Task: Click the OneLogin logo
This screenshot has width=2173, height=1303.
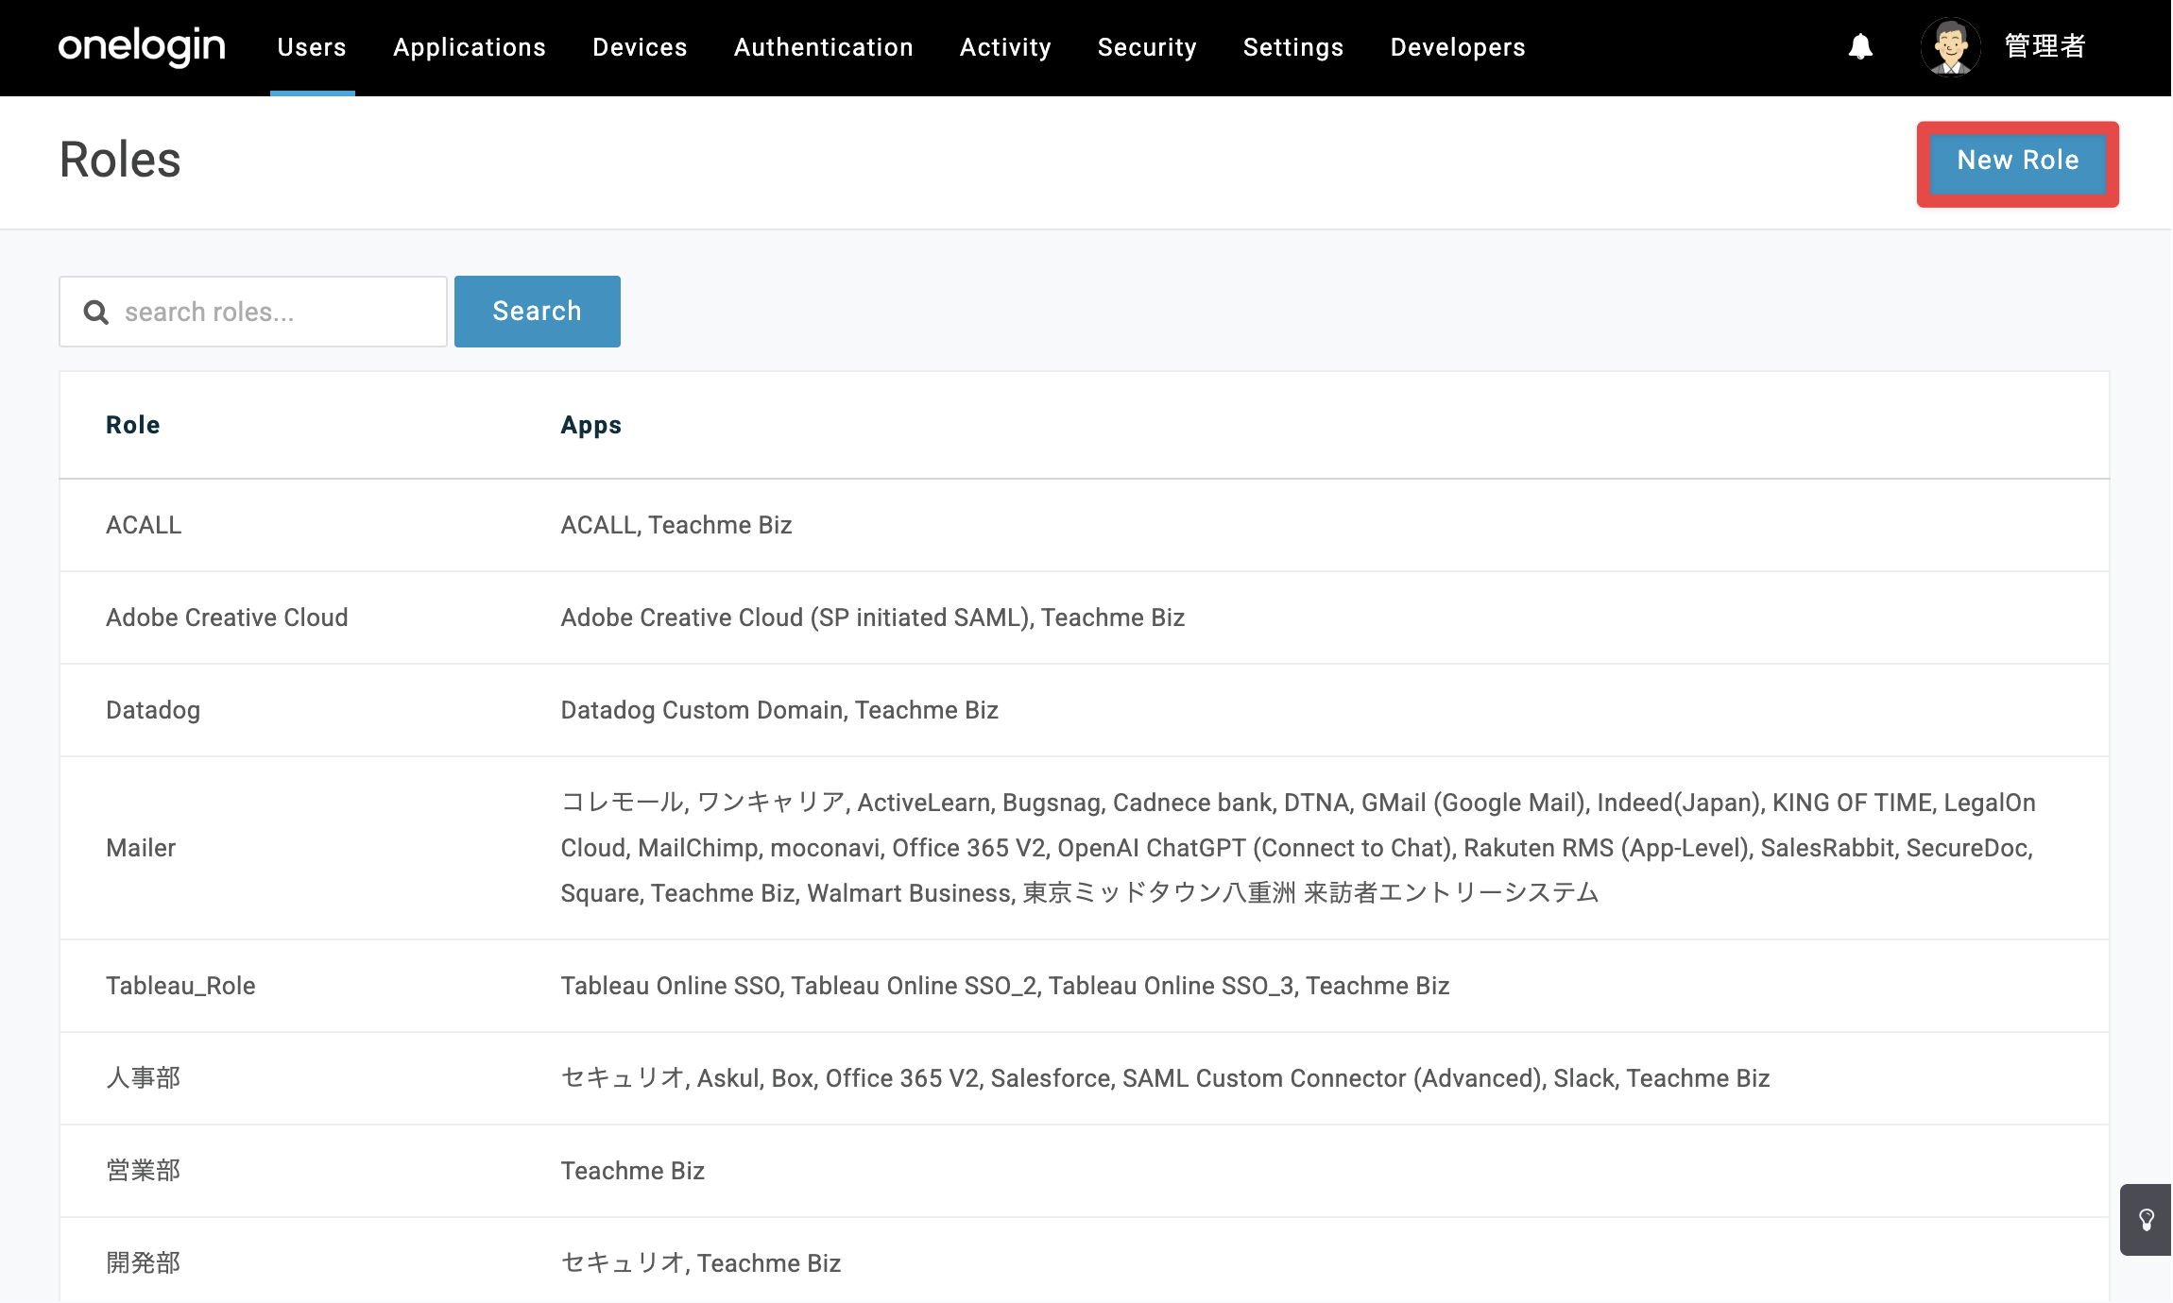Action: pyautogui.click(x=142, y=46)
